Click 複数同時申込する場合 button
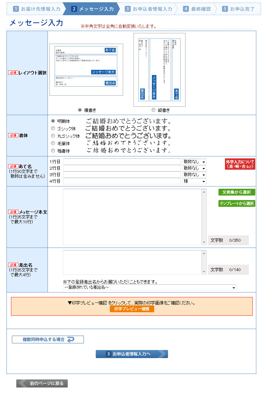The height and width of the screenshot is (393, 265). click(48, 339)
